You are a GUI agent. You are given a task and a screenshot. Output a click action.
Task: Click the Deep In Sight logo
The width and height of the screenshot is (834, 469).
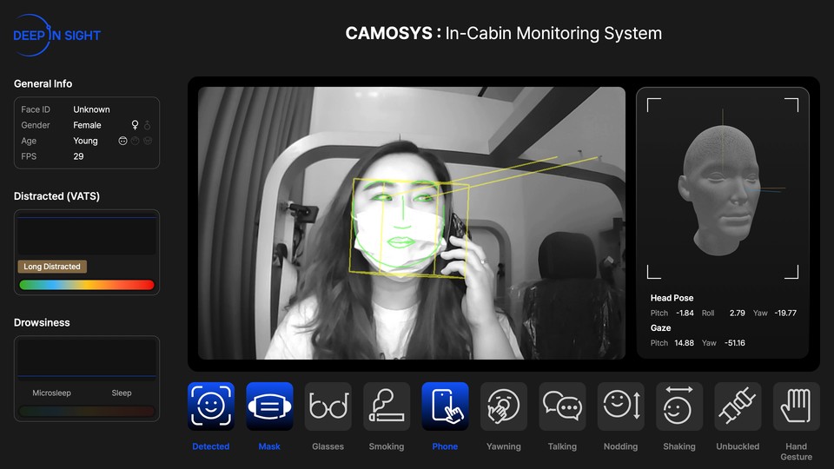56,36
